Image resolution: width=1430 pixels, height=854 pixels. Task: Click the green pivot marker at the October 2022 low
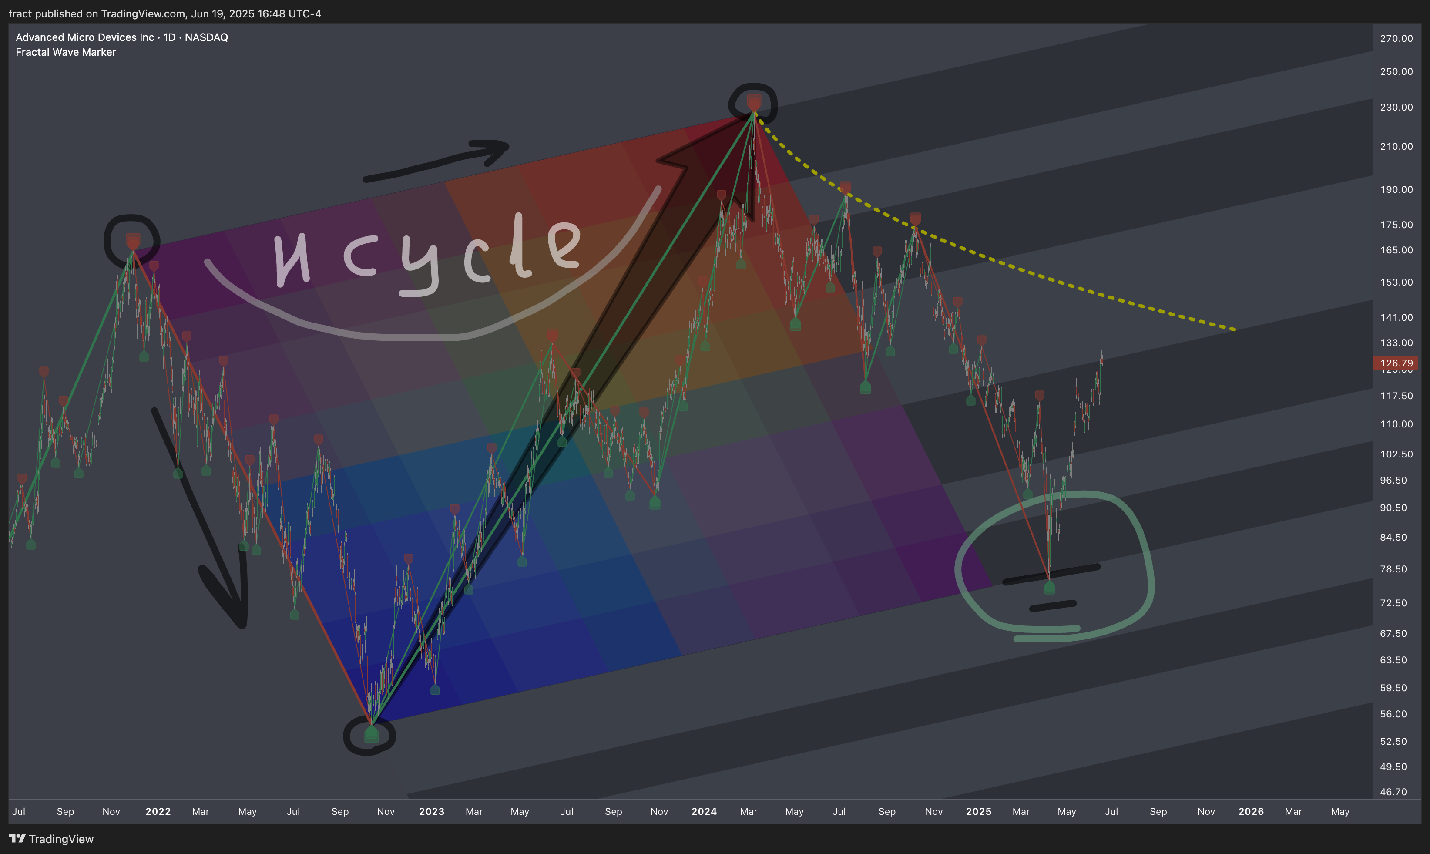(372, 734)
